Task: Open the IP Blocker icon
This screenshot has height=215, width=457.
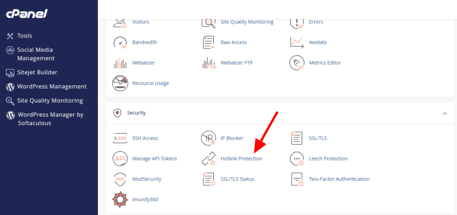Action: [x=209, y=138]
